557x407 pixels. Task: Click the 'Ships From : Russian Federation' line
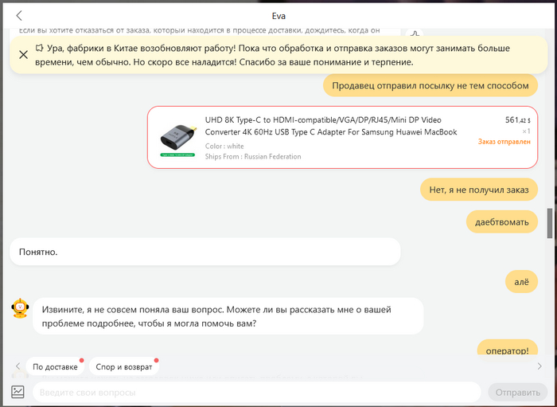point(253,156)
